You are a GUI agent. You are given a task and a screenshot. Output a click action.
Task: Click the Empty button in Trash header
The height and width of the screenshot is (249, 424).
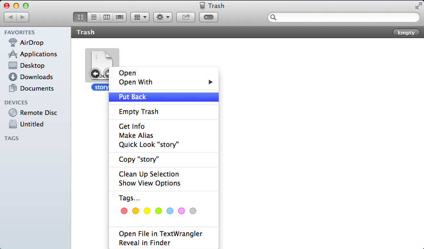[x=406, y=32]
